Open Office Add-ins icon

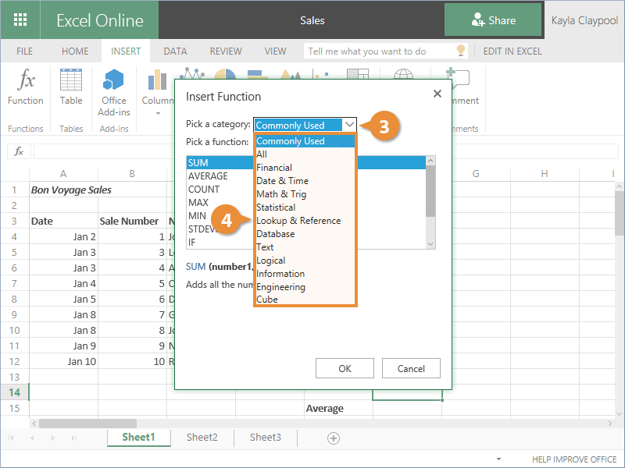coord(114,80)
